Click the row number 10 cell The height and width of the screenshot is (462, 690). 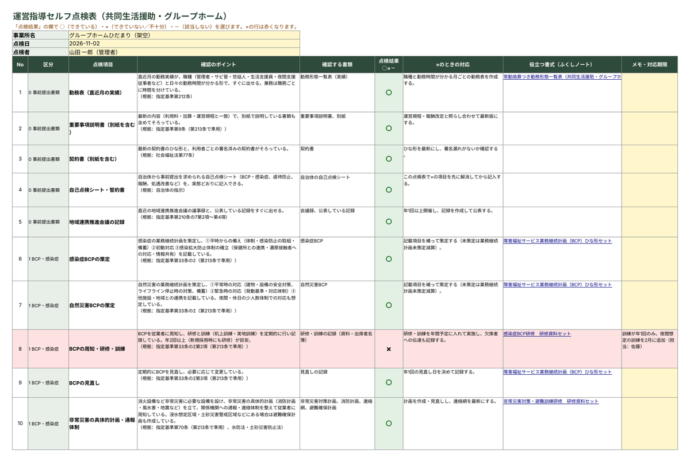20,423
